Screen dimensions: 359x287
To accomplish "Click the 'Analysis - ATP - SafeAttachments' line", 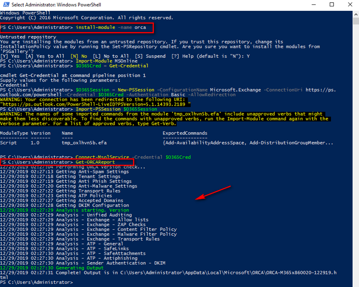I will pyautogui.click(x=73, y=253).
